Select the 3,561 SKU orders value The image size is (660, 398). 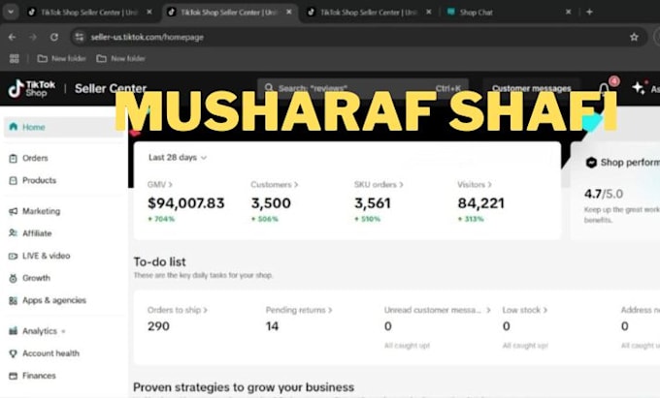[x=373, y=203]
